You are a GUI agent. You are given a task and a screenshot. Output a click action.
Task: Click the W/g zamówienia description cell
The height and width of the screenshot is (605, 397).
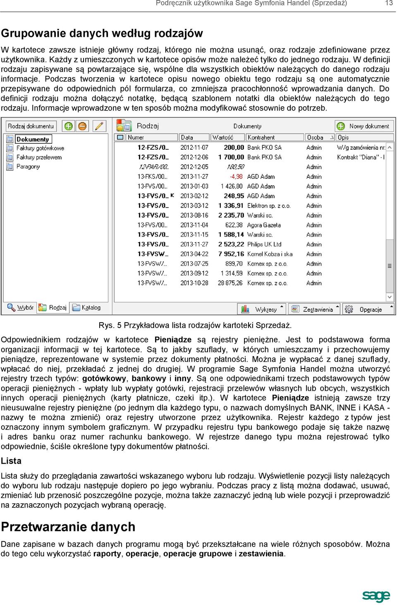click(361, 148)
